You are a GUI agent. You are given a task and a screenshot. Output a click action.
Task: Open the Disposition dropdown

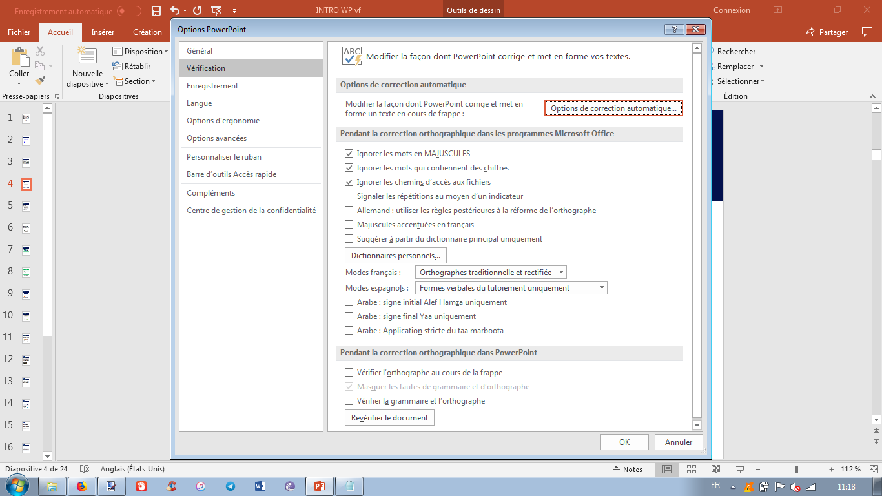pos(140,51)
